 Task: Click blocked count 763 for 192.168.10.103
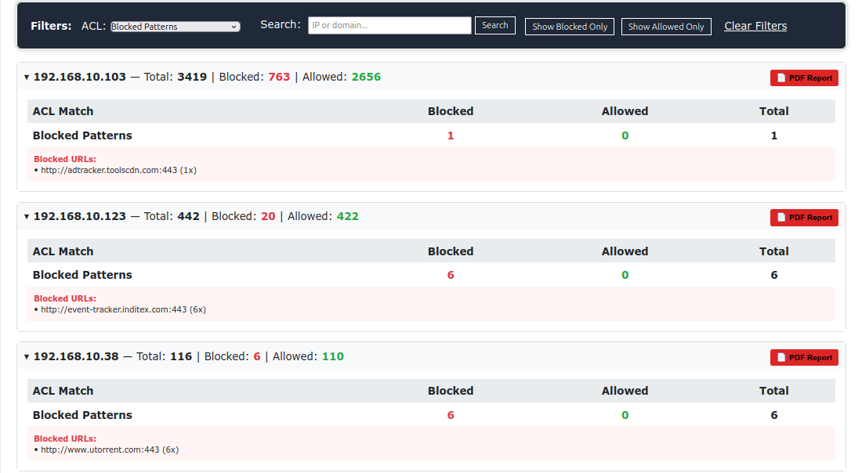point(279,77)
